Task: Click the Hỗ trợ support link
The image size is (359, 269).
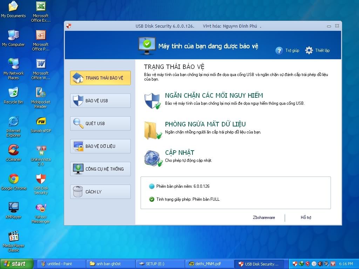Action: click(x=306, y=218)
